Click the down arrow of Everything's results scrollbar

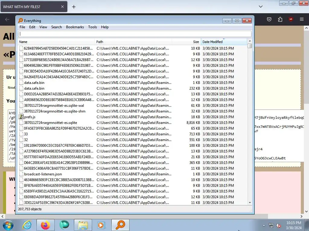250,202
